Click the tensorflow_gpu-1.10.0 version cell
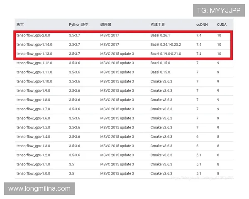Image resolution: width=249 pixels, height=199 pixels. pyautogui.click(x=34, y=81)
